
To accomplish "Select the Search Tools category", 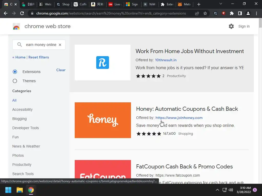I will [23, 174].
